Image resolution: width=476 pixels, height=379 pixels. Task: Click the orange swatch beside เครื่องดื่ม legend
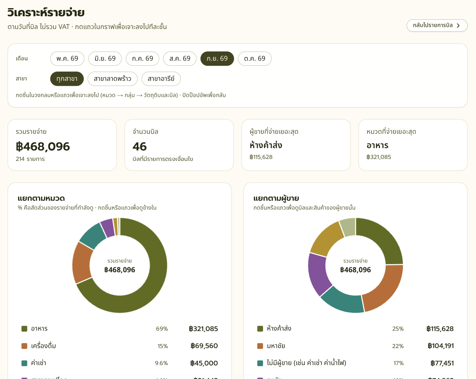[24, 346]
